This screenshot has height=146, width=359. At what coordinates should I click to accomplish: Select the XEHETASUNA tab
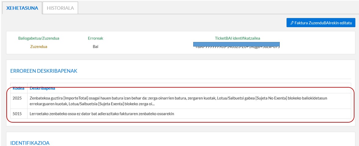tap(22, 8)
